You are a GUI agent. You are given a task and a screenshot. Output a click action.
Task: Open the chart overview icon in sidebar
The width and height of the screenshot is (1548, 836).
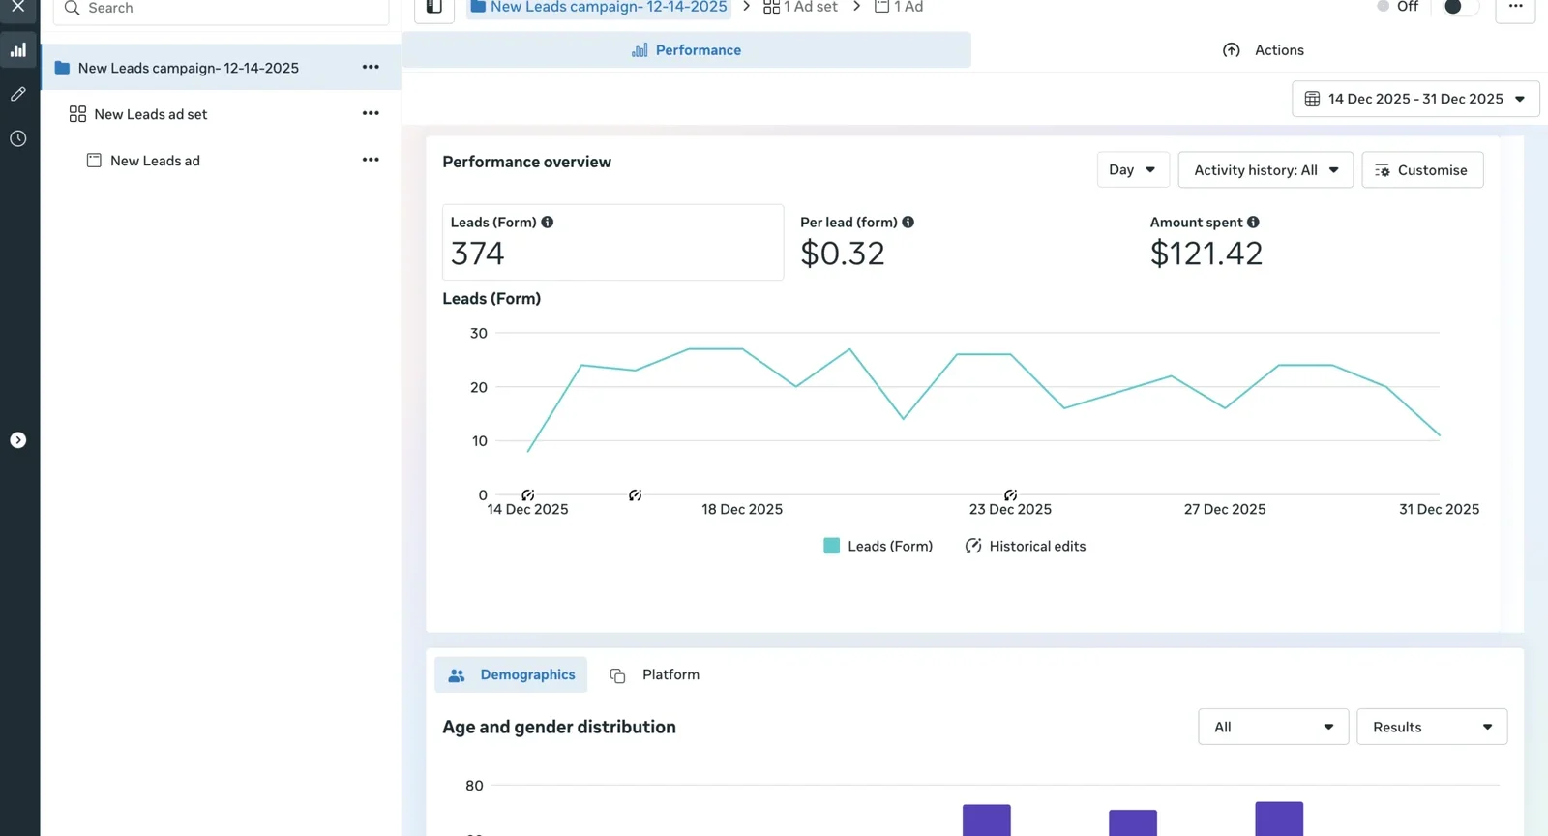(x=18, y=50)
